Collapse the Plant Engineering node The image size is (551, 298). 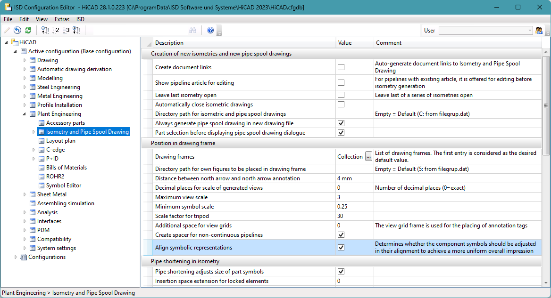point(24,114)
